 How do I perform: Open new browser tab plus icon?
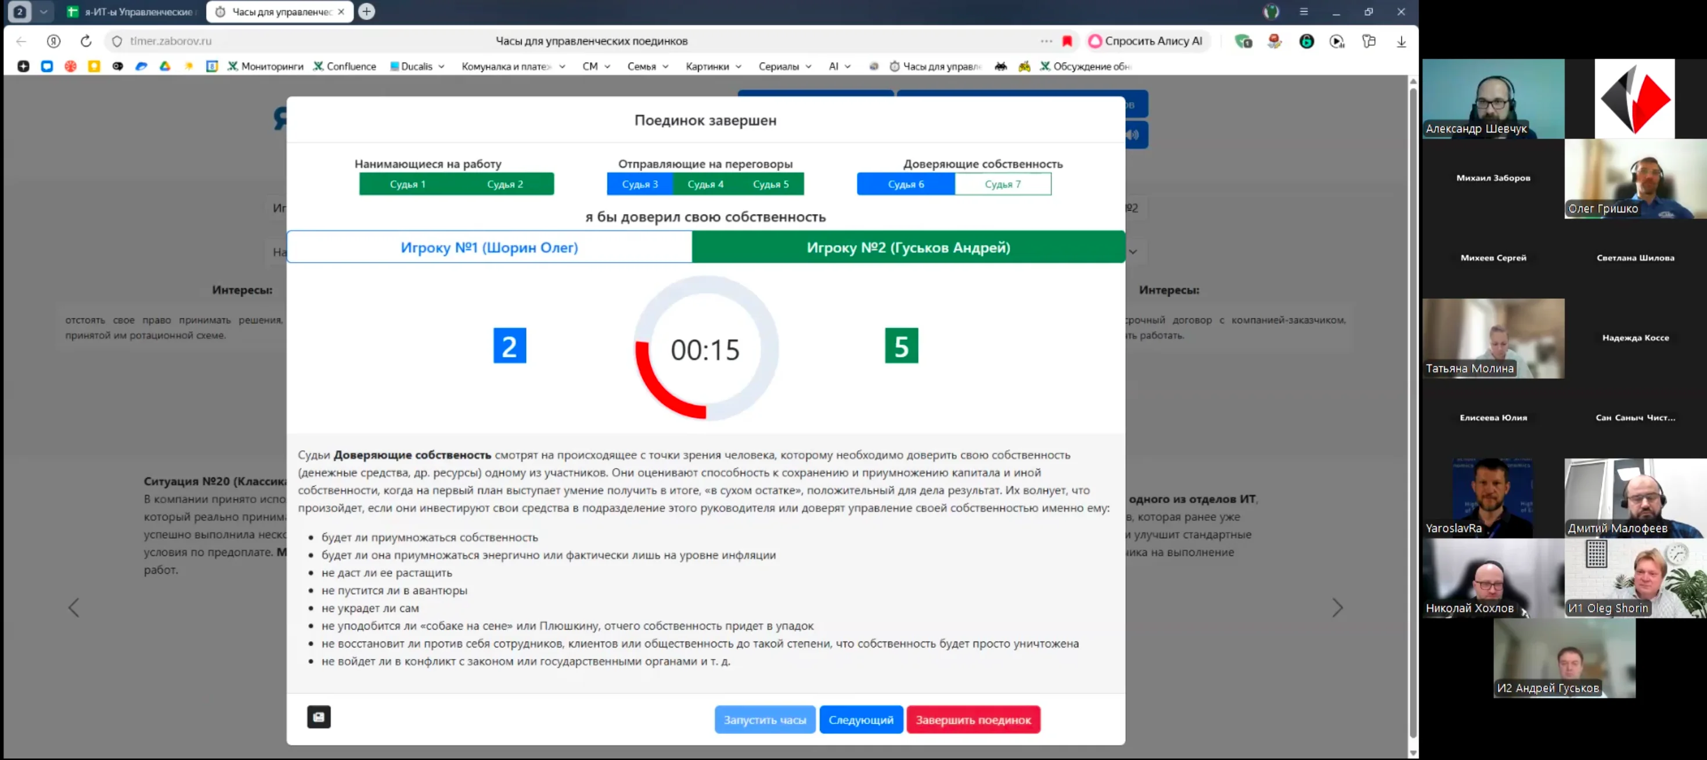pos(366,11)
